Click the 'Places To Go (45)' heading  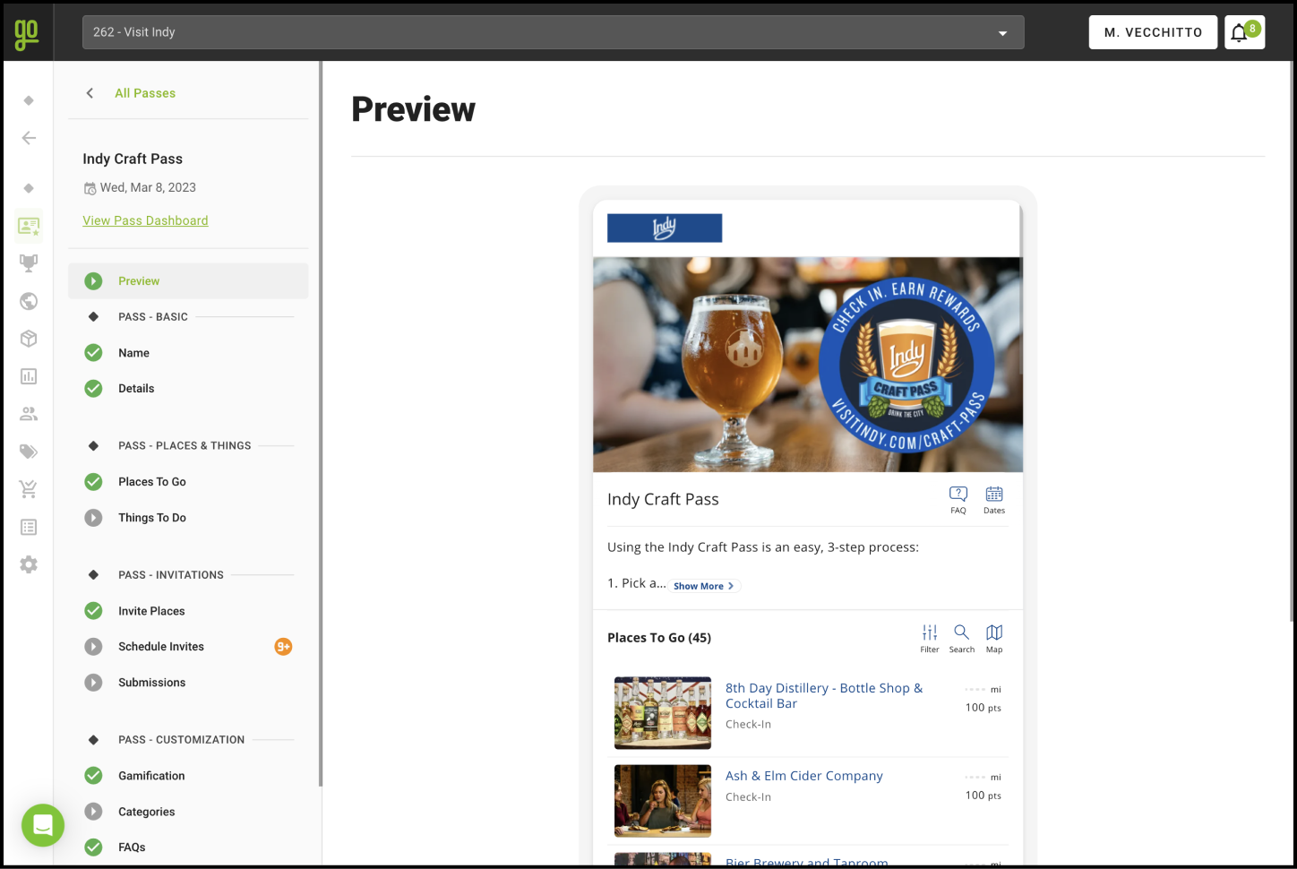click(659, 638)
